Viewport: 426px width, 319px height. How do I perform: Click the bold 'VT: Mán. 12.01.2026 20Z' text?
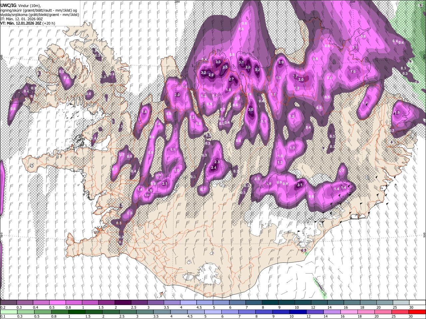(20, 23)
